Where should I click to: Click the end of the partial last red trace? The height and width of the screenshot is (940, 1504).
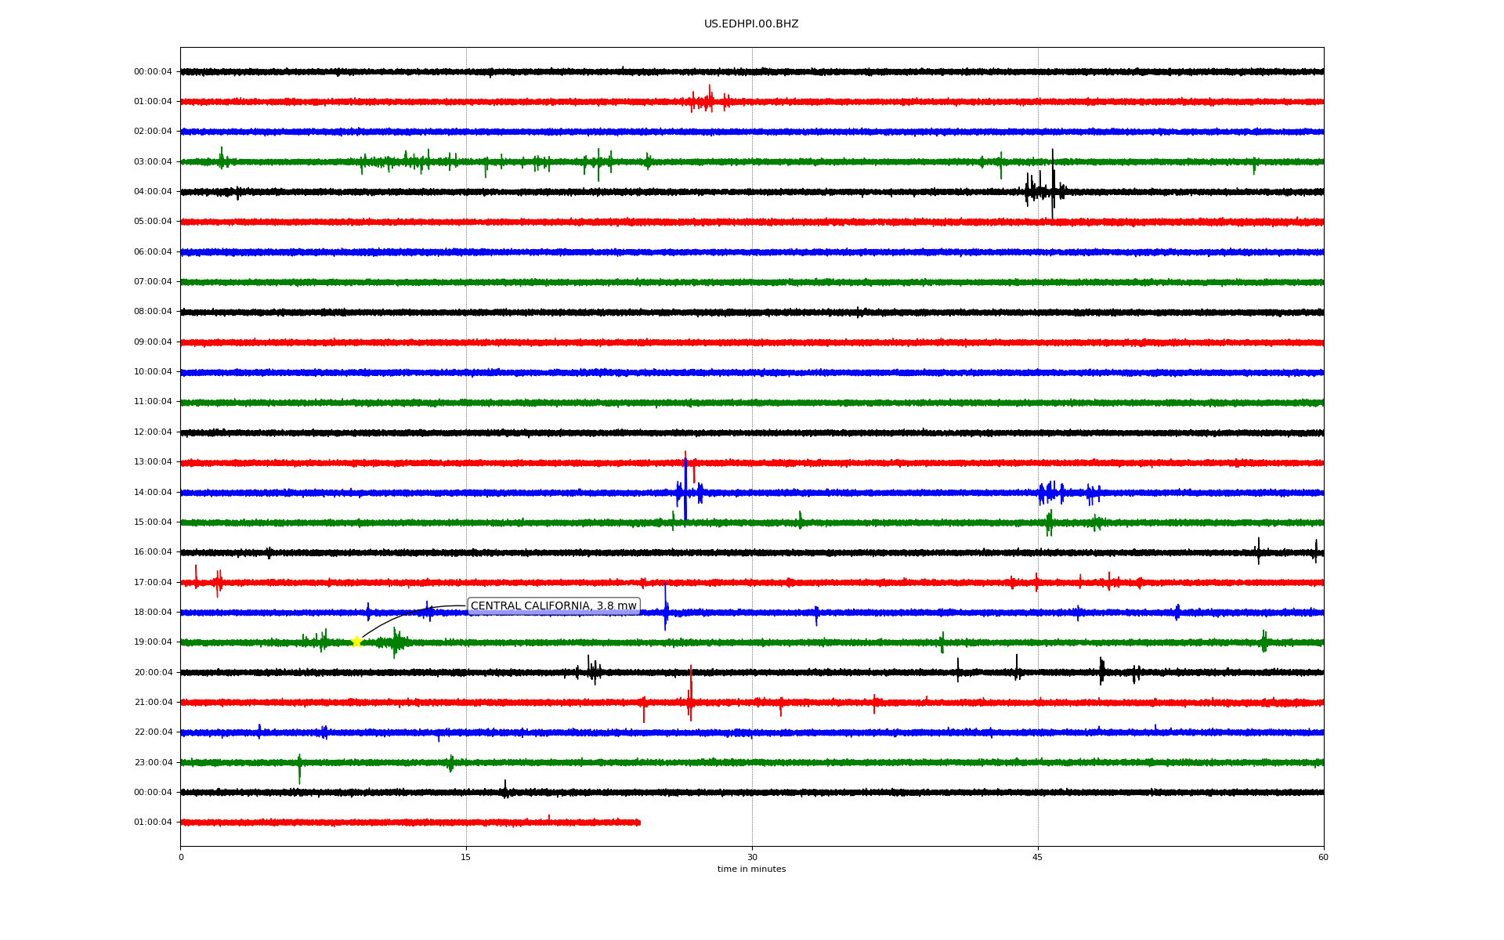[638, 822]
